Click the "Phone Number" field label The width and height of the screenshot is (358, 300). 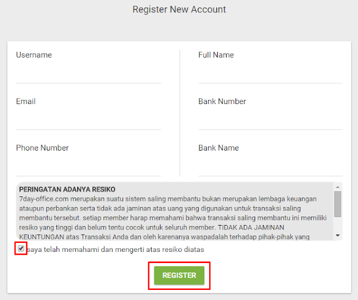coord(42,148)
